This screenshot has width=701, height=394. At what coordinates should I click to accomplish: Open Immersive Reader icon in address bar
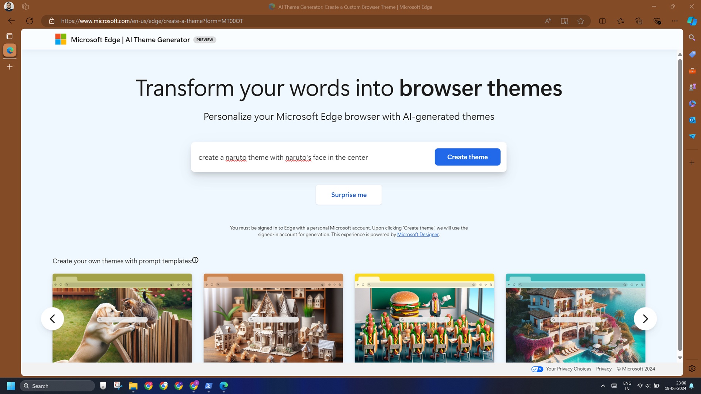pos(564,21)
